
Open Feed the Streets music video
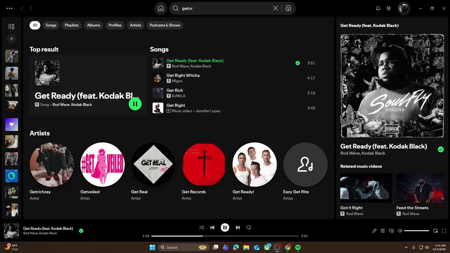(x=420, y=194)
